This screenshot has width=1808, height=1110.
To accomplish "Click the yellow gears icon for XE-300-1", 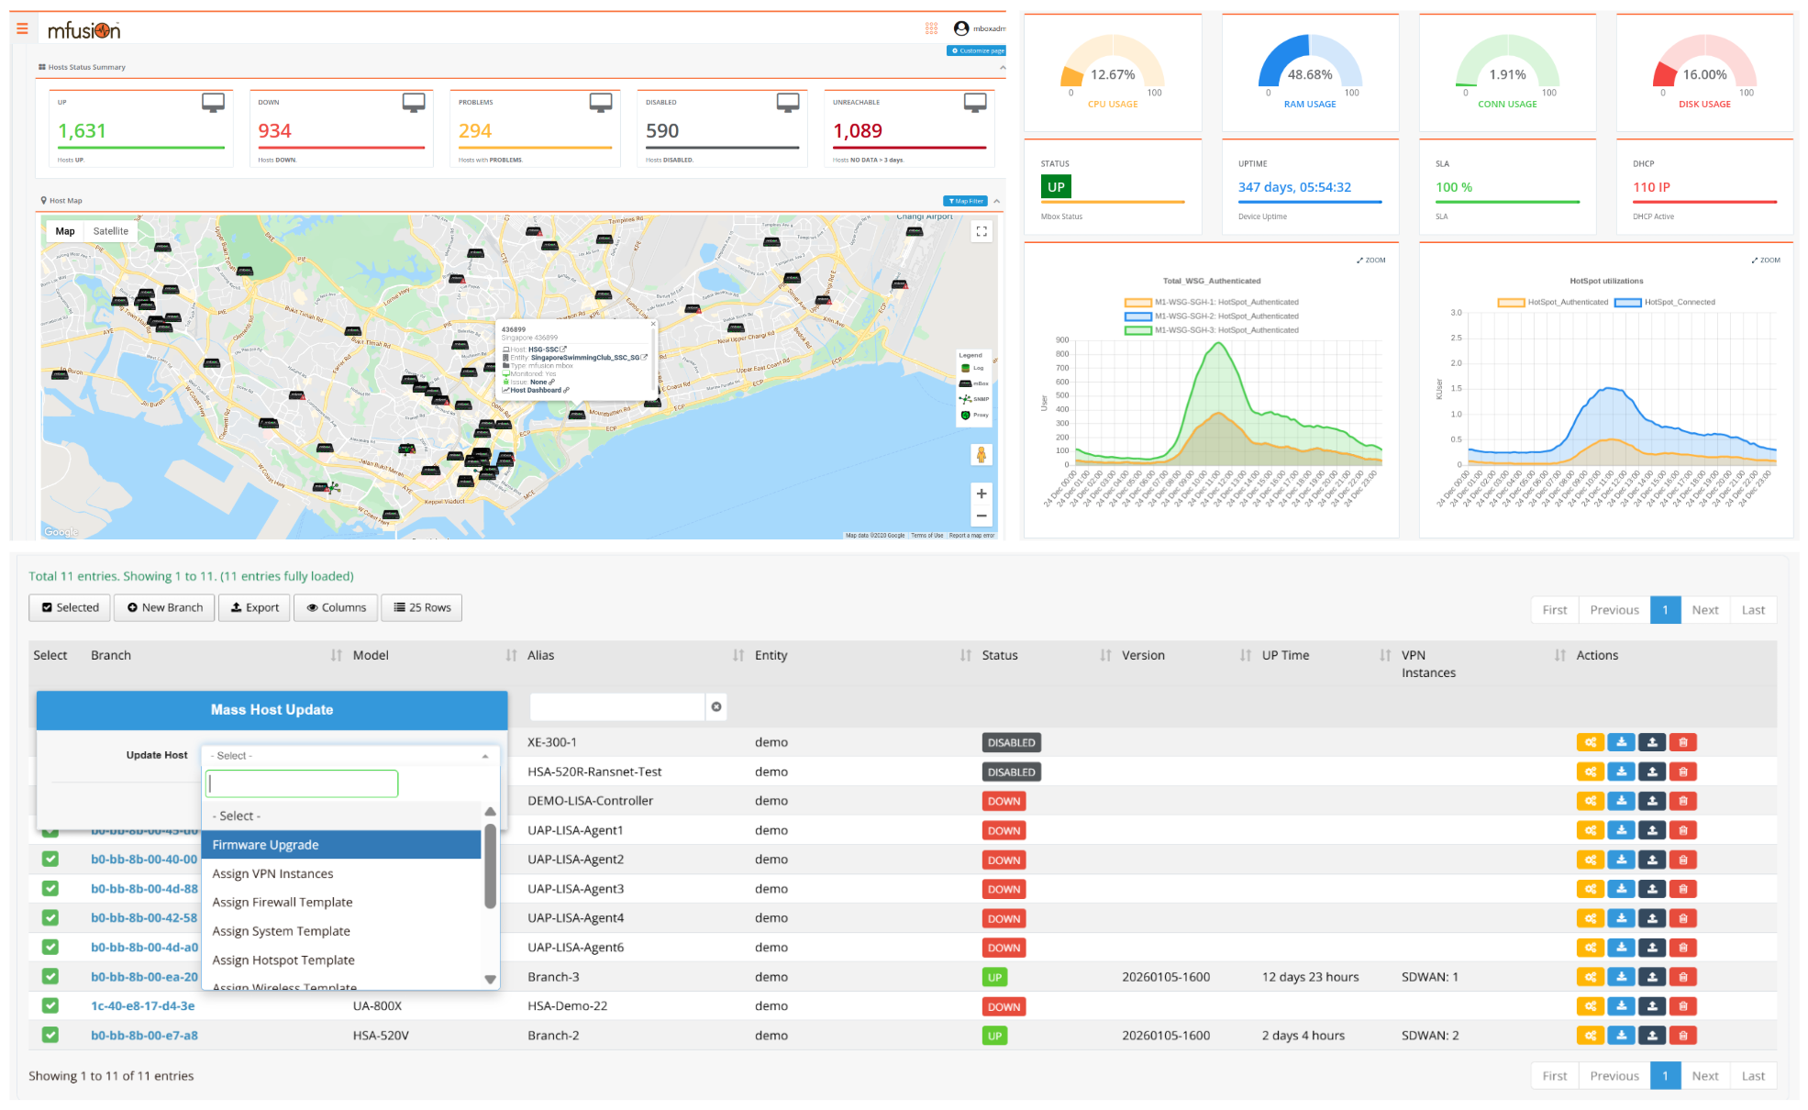I will pyautogui.click(x=1591, y=742).
